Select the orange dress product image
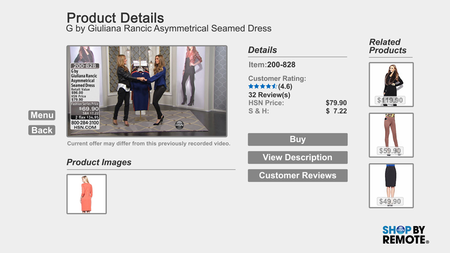Screen dimensions: 450x253 click(x=86, y=194)
